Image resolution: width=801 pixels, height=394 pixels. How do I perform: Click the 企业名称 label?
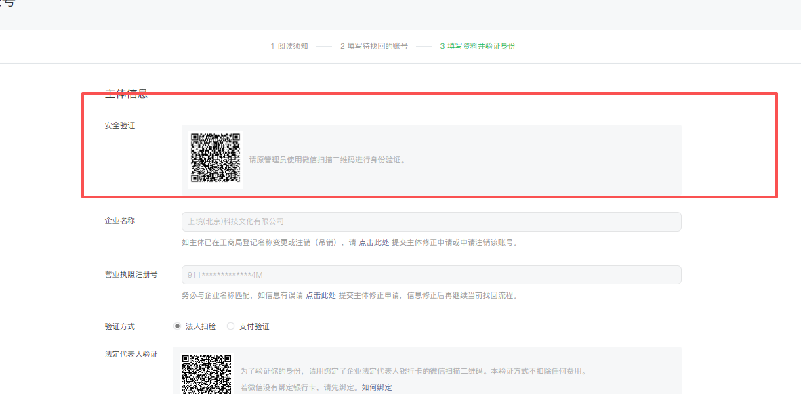click(120, 221)
